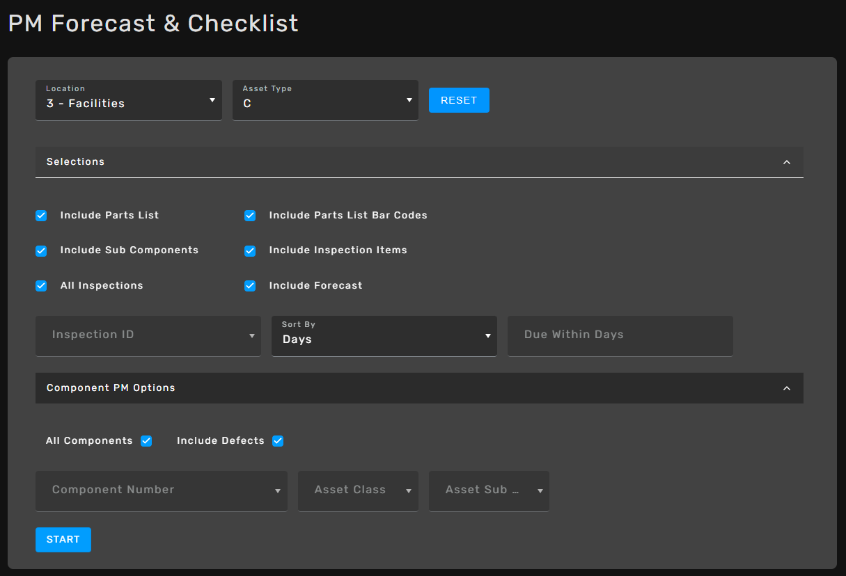Collapse the Selections section chevron
Viewport: 846px width, 576px height.
pos(786,162)
